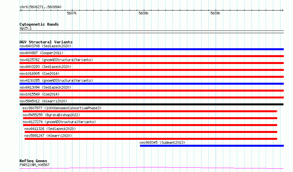Select nsv6411326 (Sedlazeck2020) variant label
Image resolution: width=293 pixels, height=172 pixels.
(x=50, y=129)
